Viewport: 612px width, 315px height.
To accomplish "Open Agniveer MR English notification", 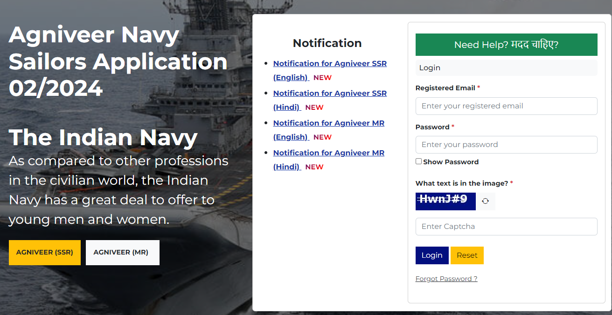I will (328, 123).
